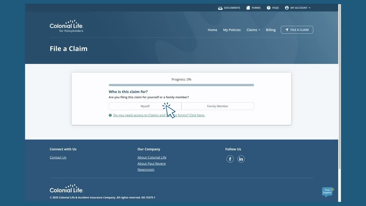
Task: Open the Forms text link in top bar
Action: pyautogui.click(x=256, y=8)
